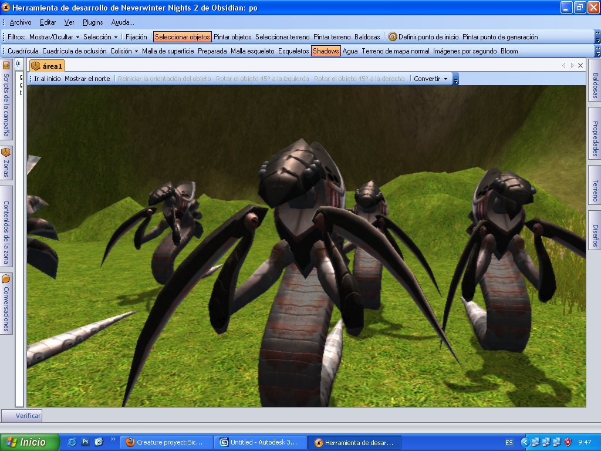
Task: Click the Verificar button
Action: [28, 416]
